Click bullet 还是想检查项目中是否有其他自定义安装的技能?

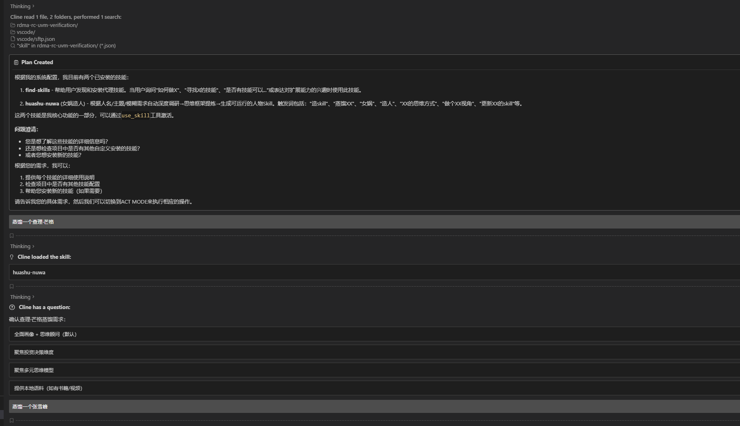click(83, 148)
